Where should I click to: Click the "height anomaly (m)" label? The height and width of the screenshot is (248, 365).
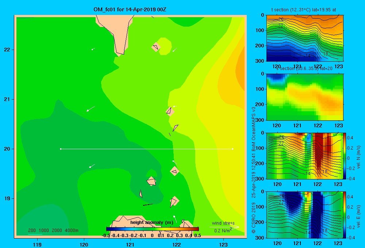click(x=152, y=222)
